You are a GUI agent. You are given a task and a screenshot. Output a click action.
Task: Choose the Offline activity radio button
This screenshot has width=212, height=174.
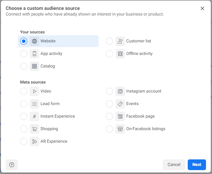point(109,54)
